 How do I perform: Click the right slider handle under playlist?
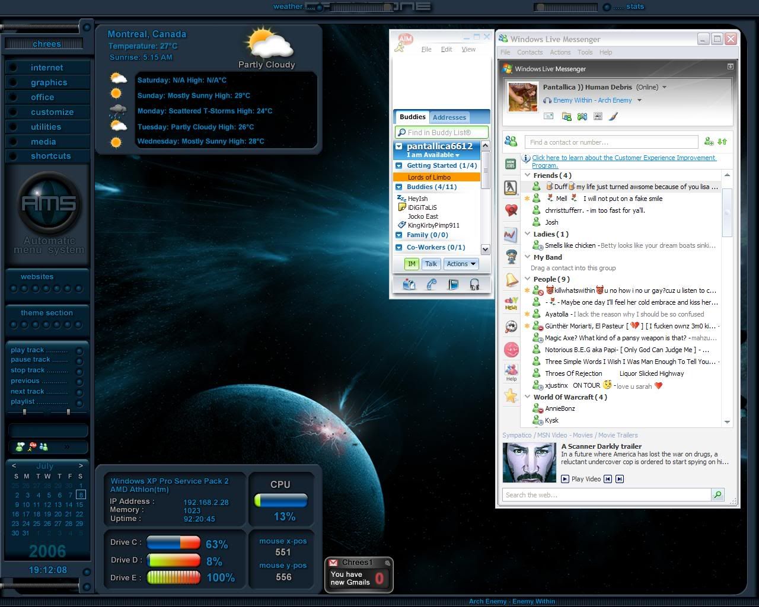68,411
